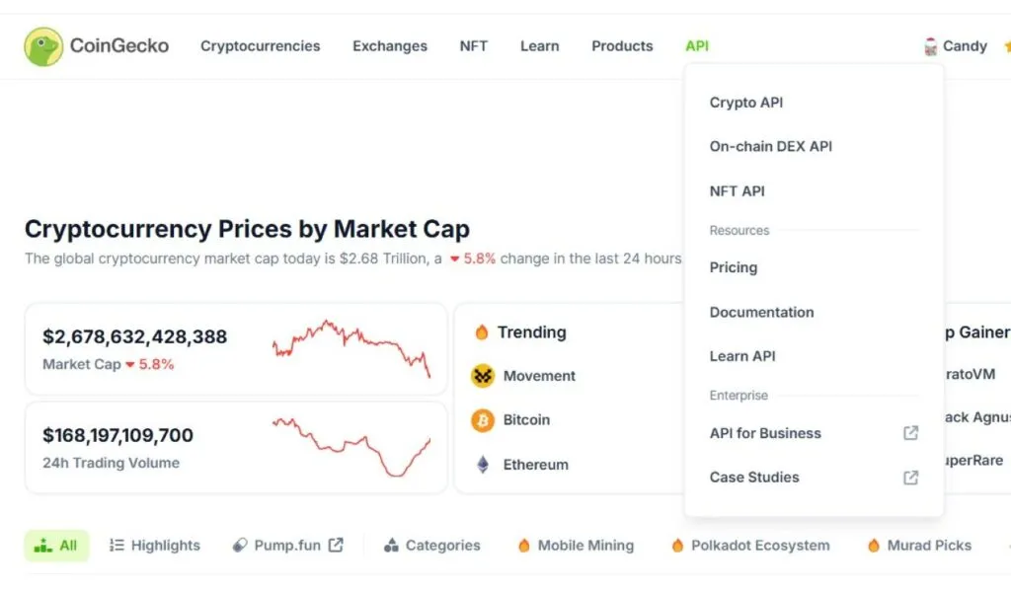Screen dimensions: 1011x589
Task: Click the Market Cap sparkline chart
Action: (351, 348)
